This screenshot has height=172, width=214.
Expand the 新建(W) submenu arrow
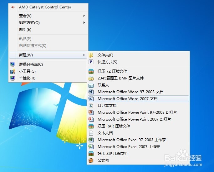point(84,55)
